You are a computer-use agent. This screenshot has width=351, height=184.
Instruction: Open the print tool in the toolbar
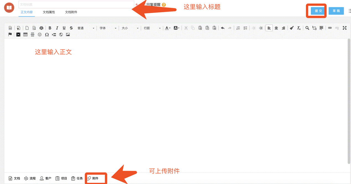[x=41, y=28]
